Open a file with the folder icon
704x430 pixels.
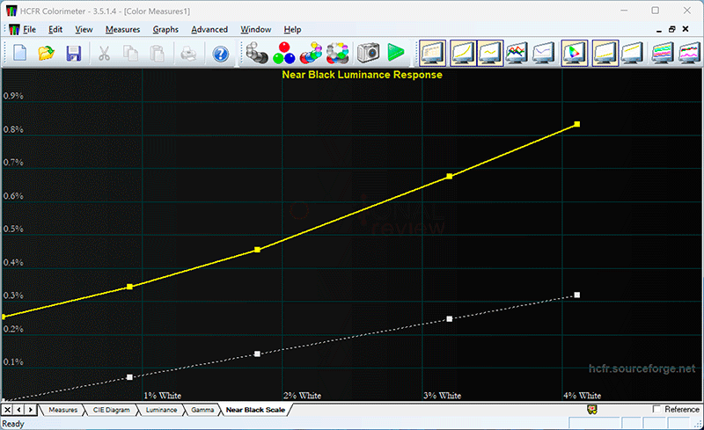47,54
